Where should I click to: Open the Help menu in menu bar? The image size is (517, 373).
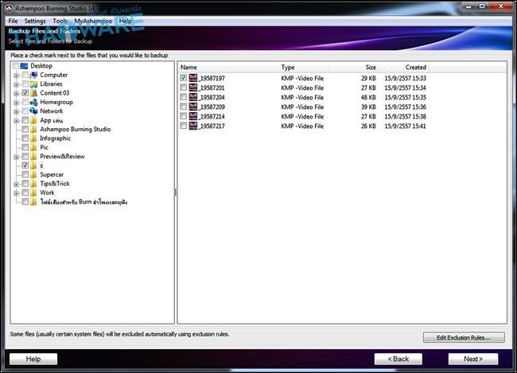126,21
